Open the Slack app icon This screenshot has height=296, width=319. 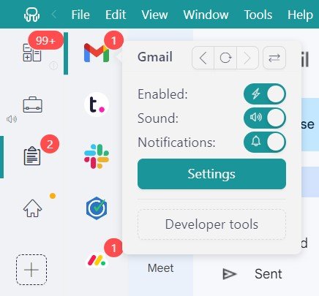[97, 156]
